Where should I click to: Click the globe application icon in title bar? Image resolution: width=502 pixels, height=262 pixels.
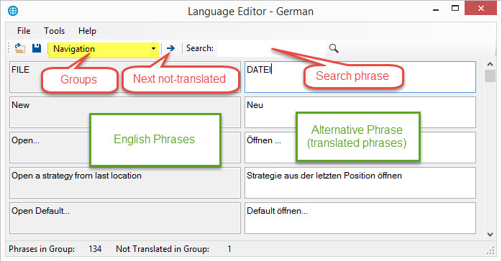tap(13, 11)
